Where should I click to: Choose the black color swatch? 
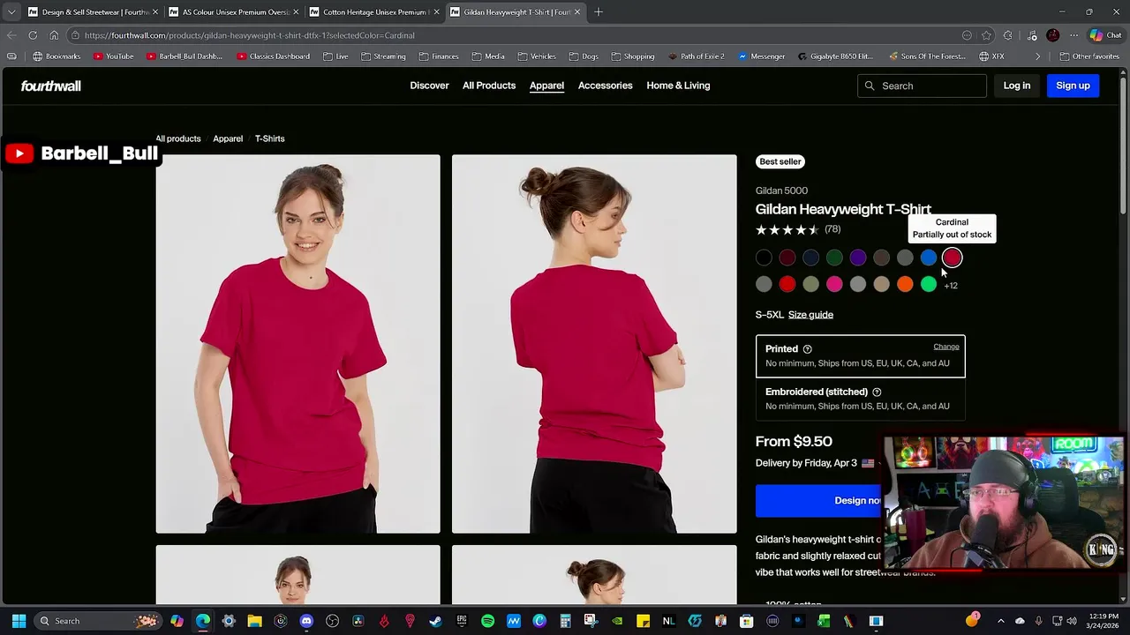[x=764, y=258]
